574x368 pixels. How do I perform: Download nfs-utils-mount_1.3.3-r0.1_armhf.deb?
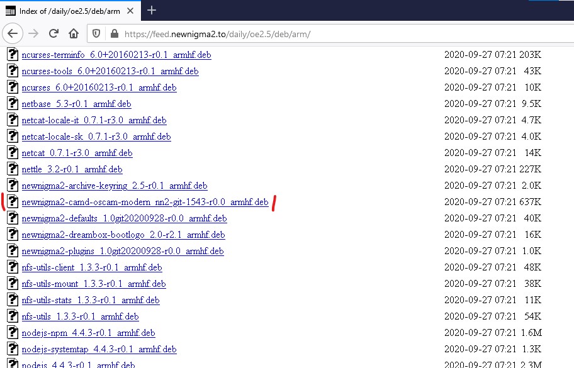pos(94,284)
